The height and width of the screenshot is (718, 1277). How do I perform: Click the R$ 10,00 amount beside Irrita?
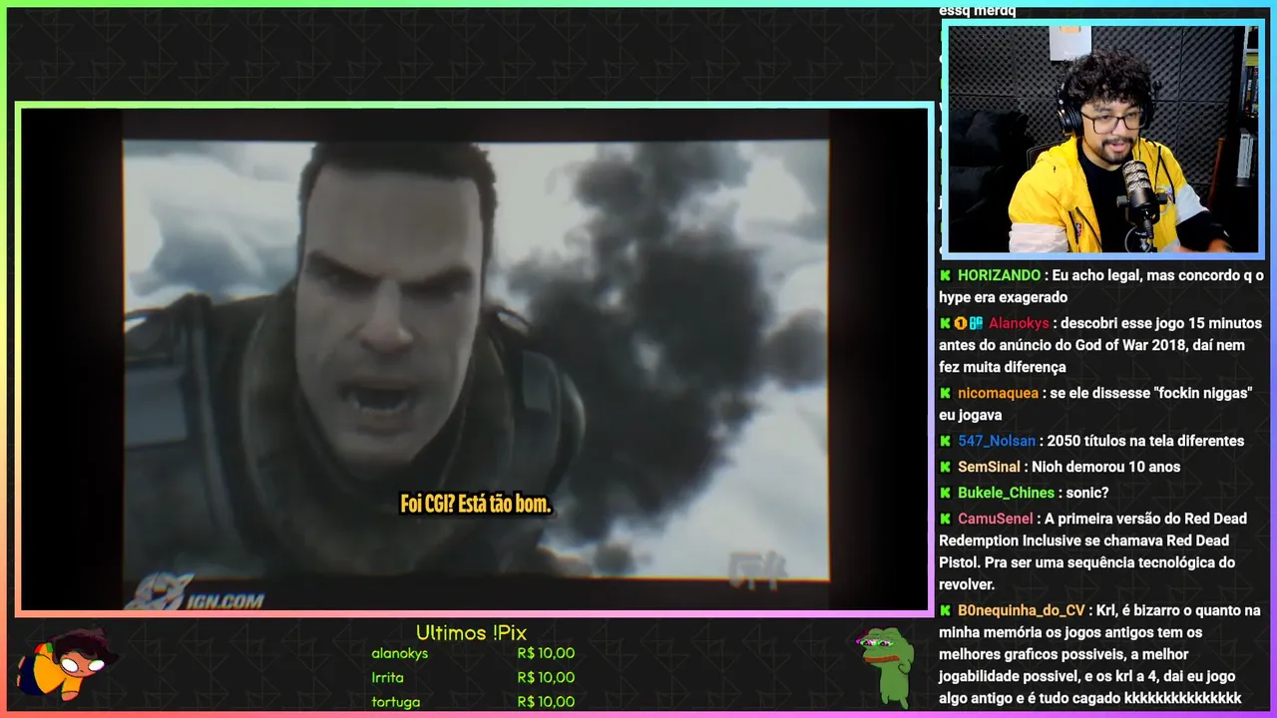tap(546, 677)
